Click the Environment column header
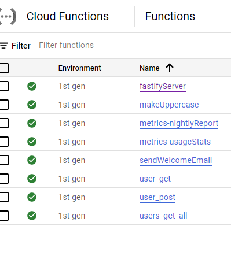This screenshot has height=274, width=231. (80, 68)
